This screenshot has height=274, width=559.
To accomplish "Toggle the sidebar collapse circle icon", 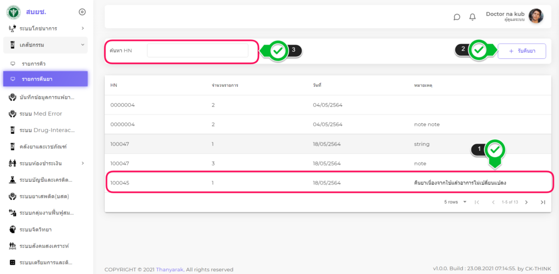I will pyautogui.click(x=82, y=11).
